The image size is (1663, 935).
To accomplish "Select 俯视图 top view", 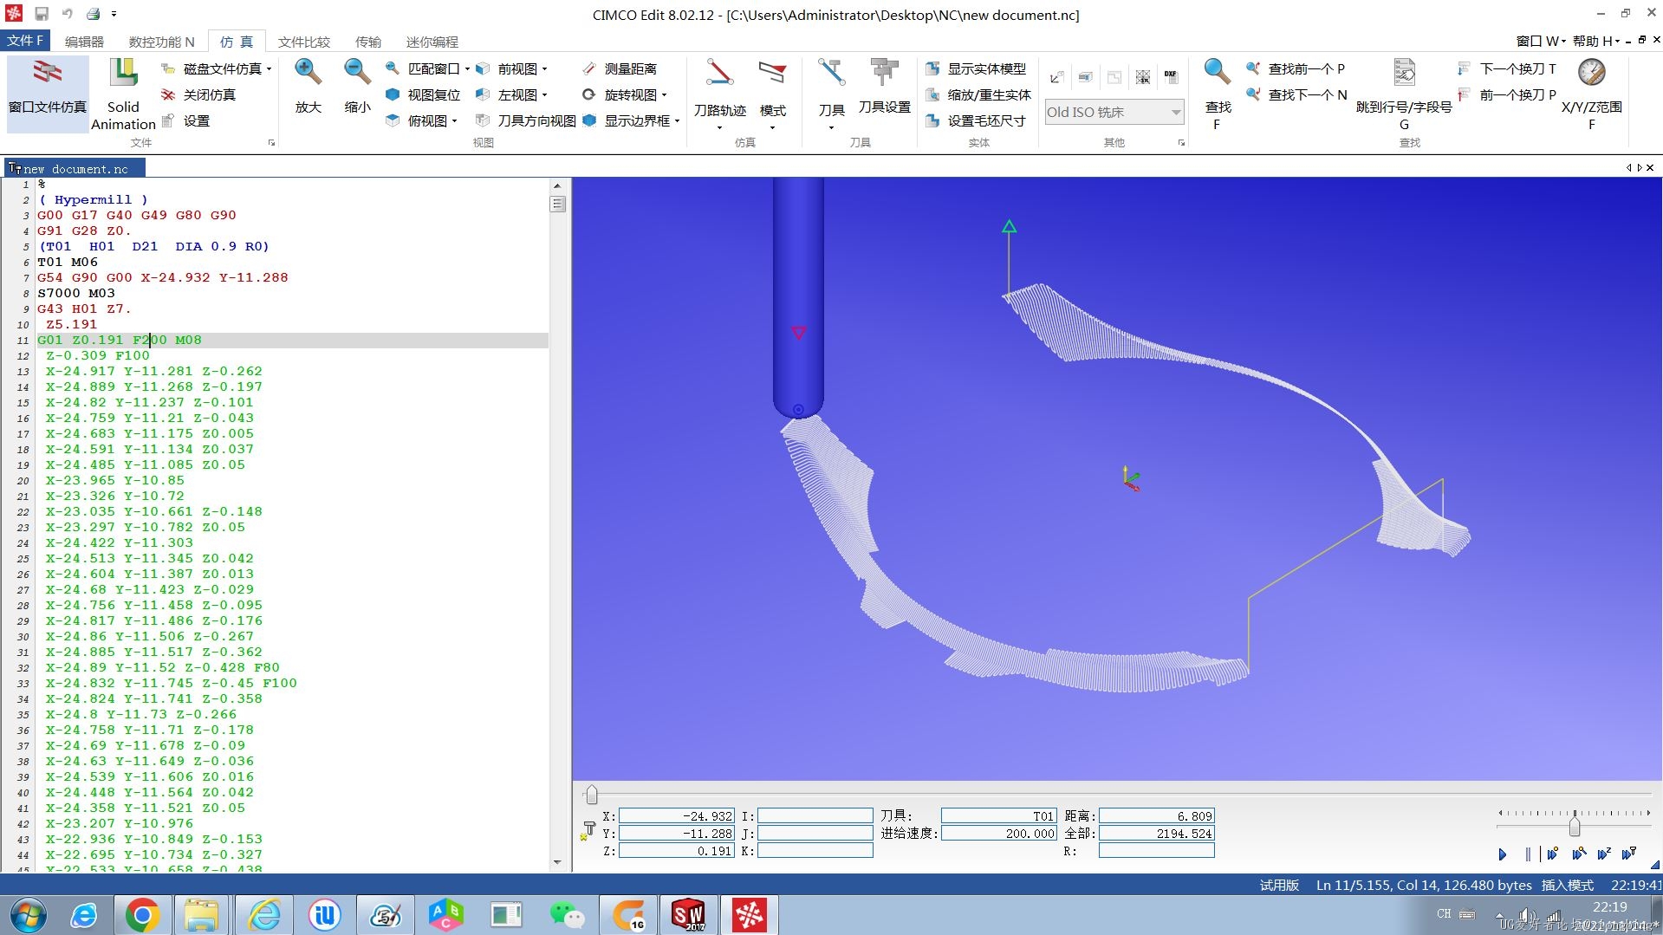I will click(417, 120).
